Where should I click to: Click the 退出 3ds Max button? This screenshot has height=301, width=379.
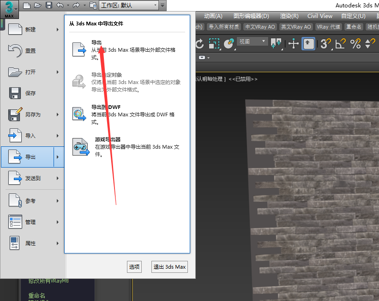click(169, 267)
